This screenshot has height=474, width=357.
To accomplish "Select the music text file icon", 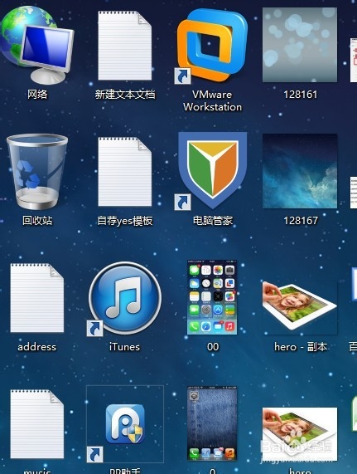I will coord(36,424).
